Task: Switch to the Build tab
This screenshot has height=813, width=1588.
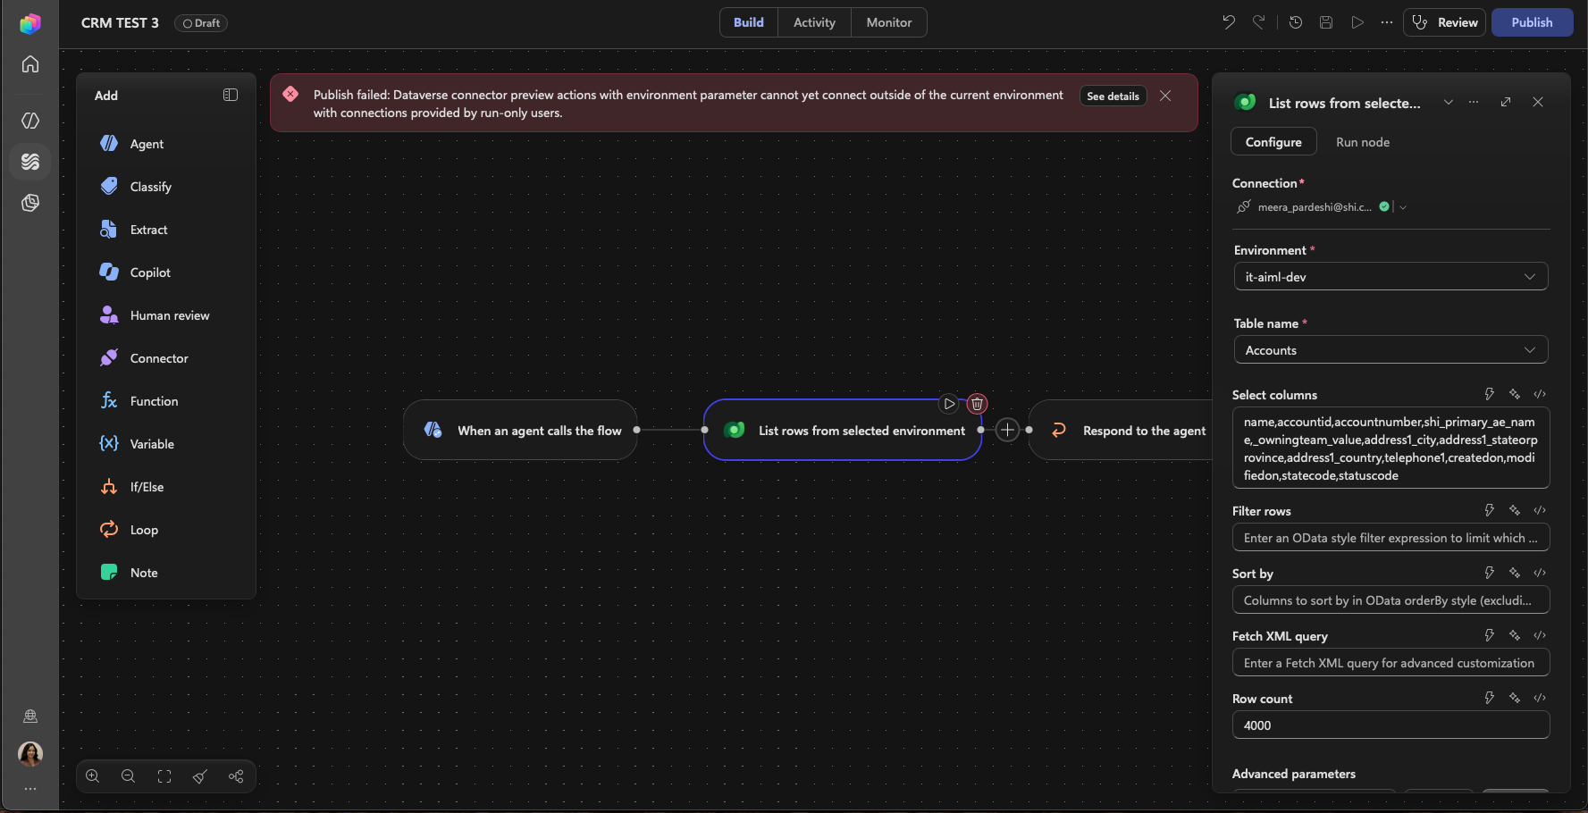Action: coord(749,22)
